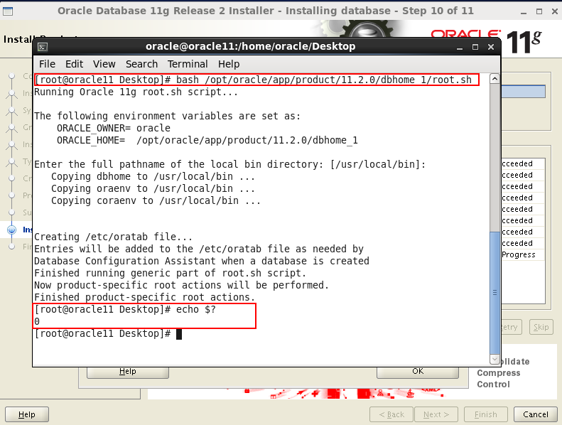The image size is (562, 425).
Task: Click the terminal prompt at the cursor
Action: (x=179, y=334)
